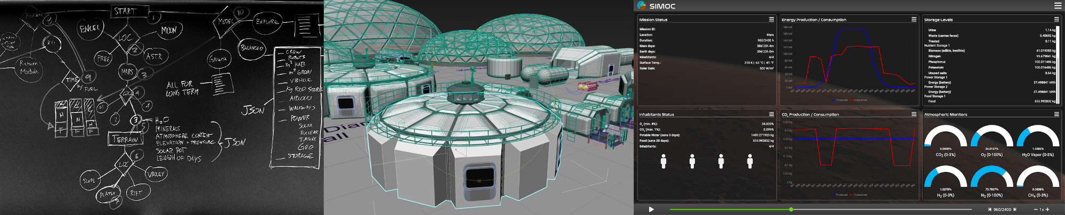Open the CO2 Production / Consumption panel menu

914,114
